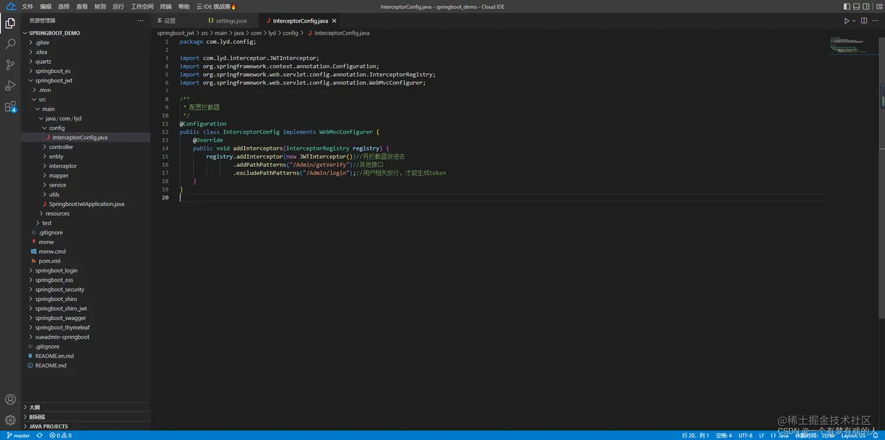Toggle secondary side bar visibility
Screen dimensions: 885x440
click(866, 6)
